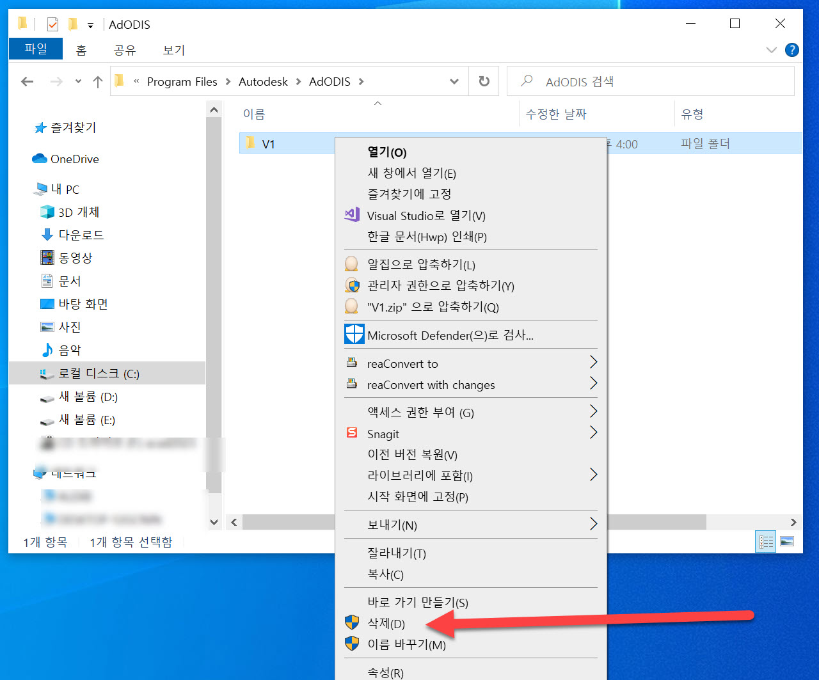Go up one folder level
The width and height of the screenshot is (819, 680).
point(98,81)
